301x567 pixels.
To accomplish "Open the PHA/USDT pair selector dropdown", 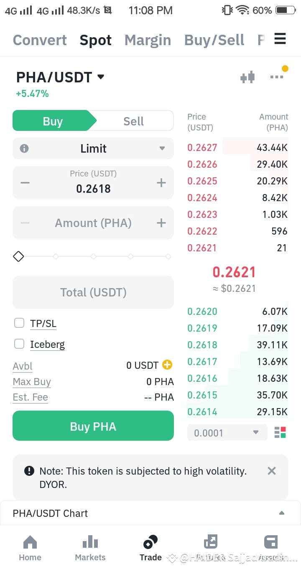I will [x=60, y=77].
